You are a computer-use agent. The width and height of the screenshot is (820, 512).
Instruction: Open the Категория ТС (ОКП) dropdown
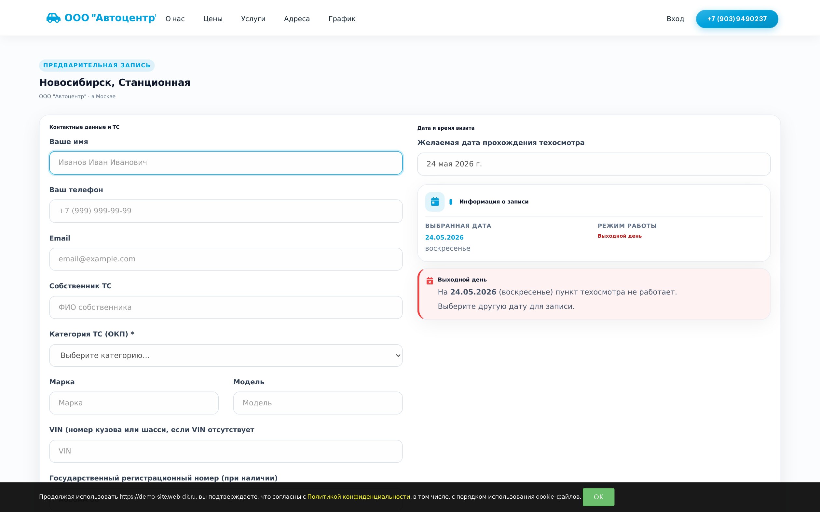[226, 356]
